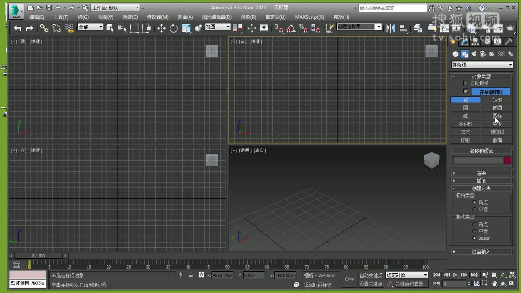Click the 线 spline creation button

click(x=466, y=100)
